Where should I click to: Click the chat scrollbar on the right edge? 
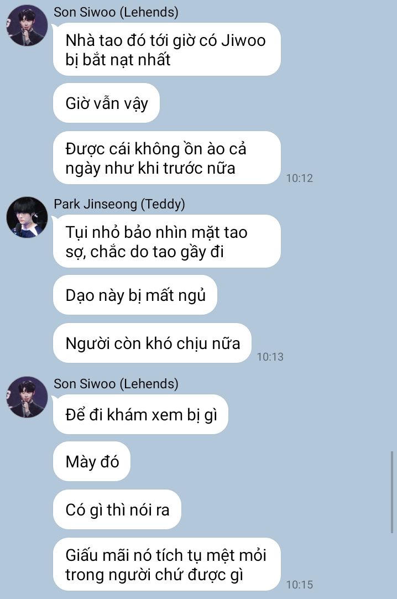391,492
